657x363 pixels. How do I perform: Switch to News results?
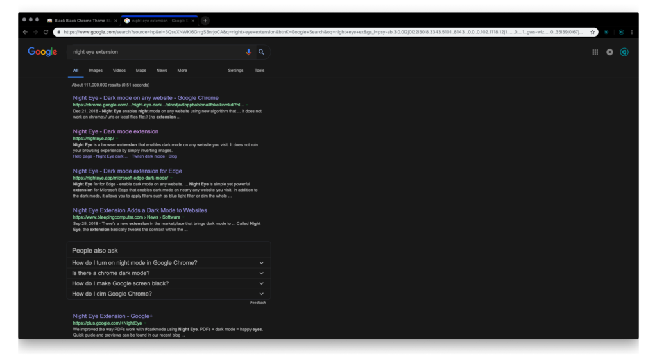tap(162, 71)
